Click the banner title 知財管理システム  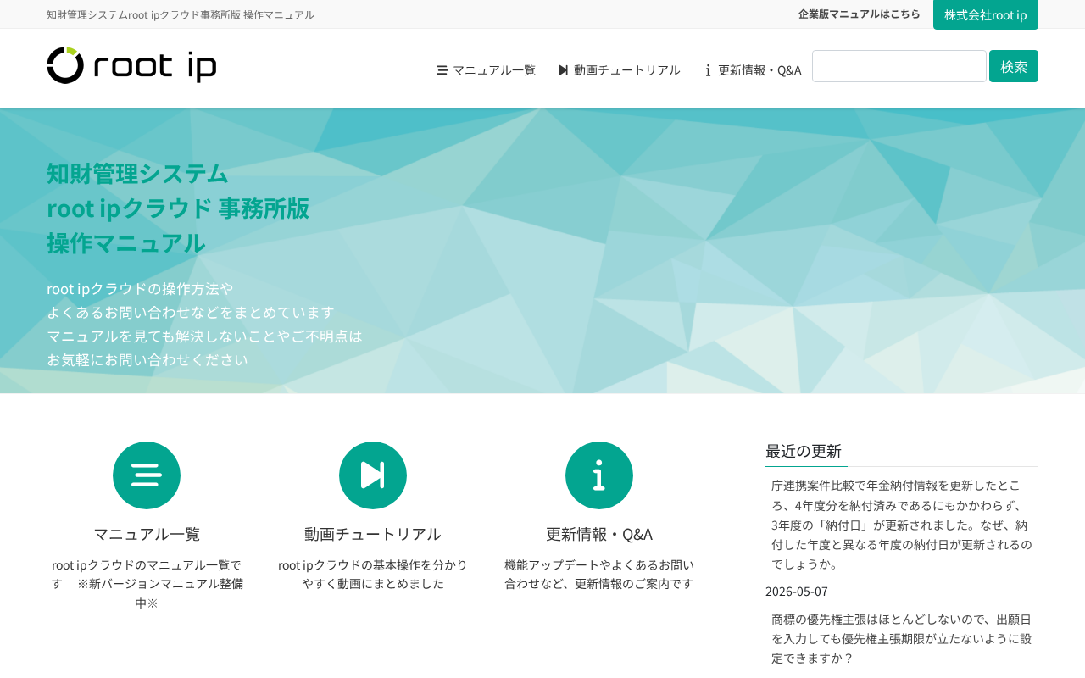[x=137, y=173]
